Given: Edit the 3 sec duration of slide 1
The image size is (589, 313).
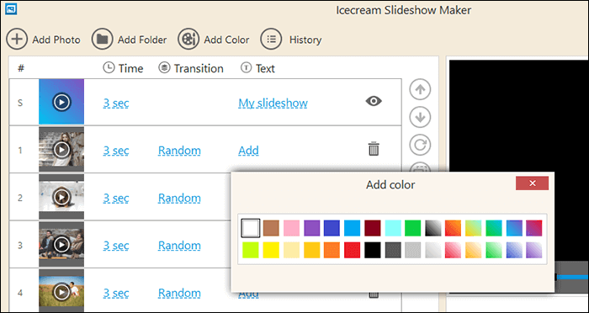Looking at the screenshot, I should click(x=116, y=151).
